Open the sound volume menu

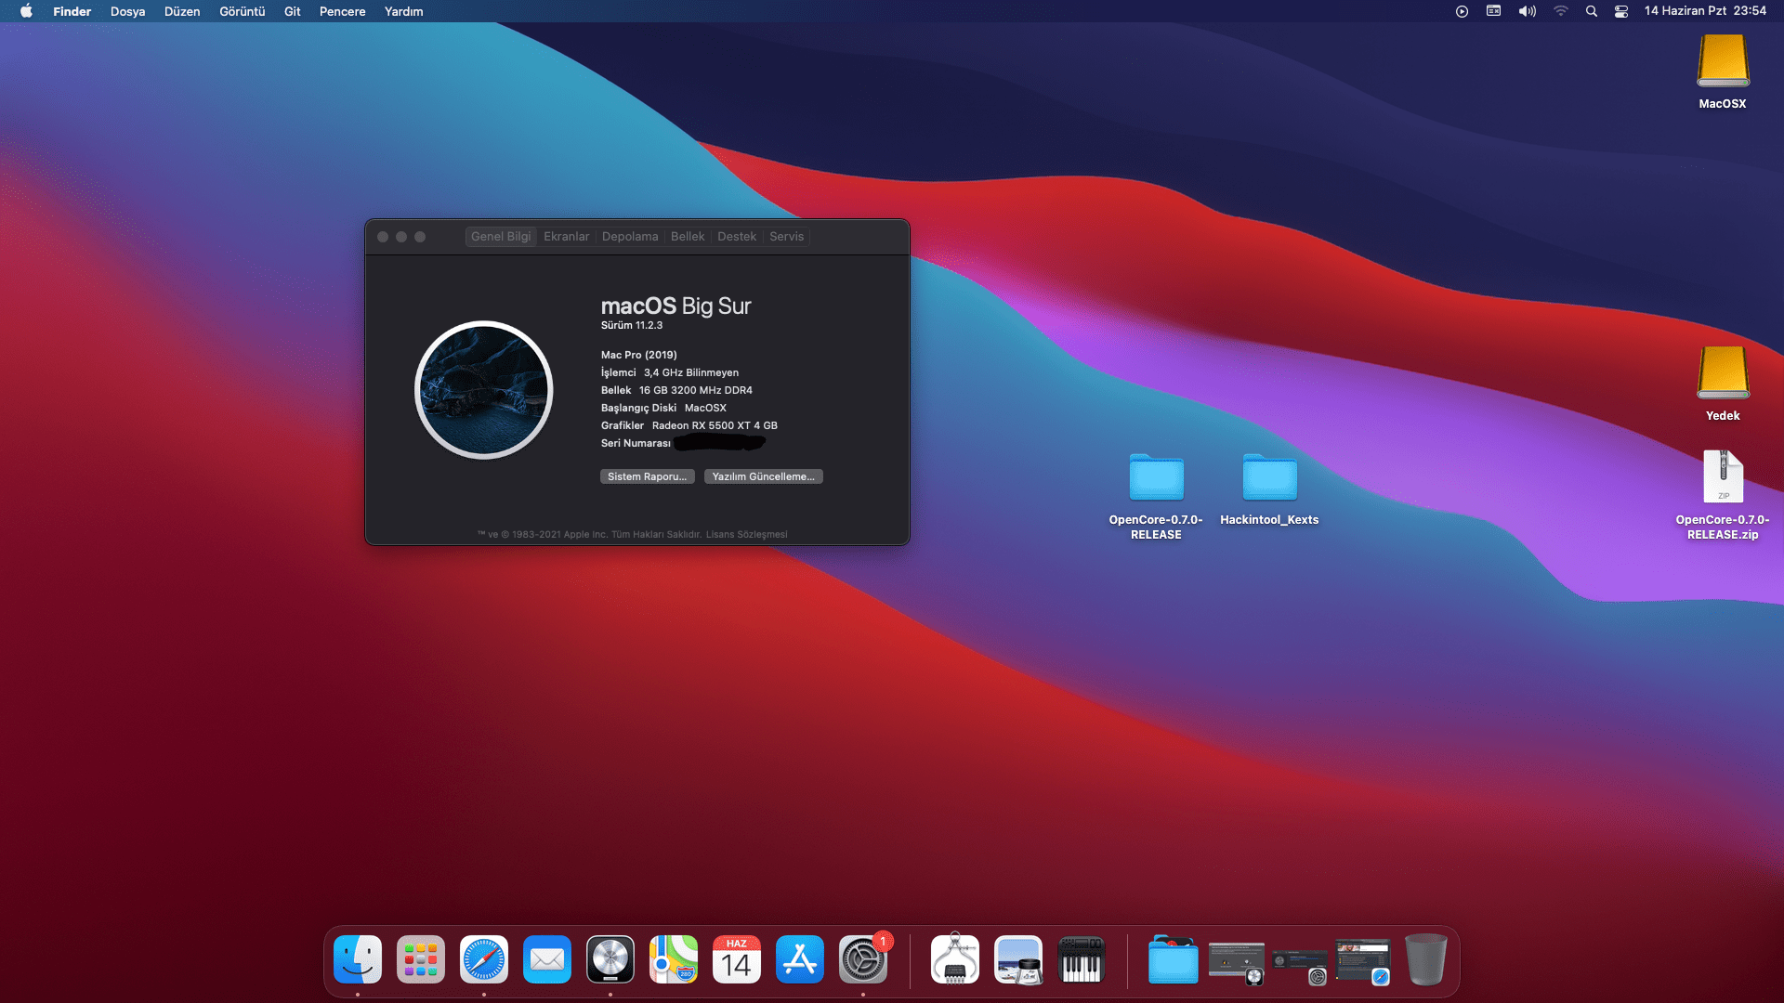click(1527, 11)
